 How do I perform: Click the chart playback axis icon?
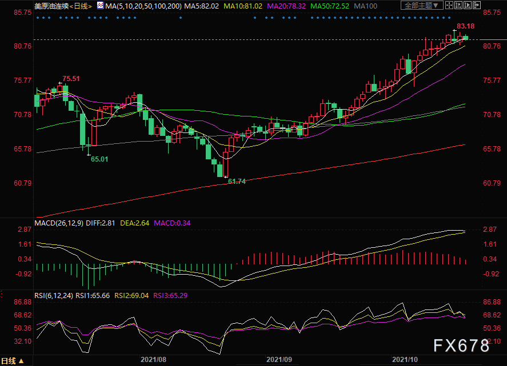(467, 6)
